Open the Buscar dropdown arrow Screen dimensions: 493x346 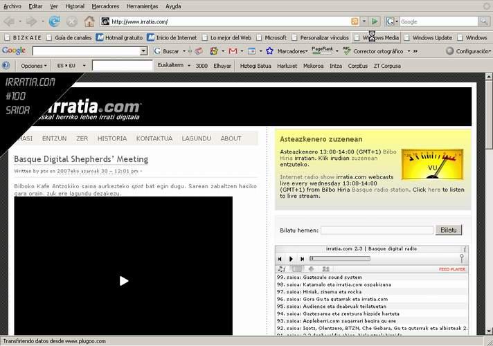tap(184, 51)
